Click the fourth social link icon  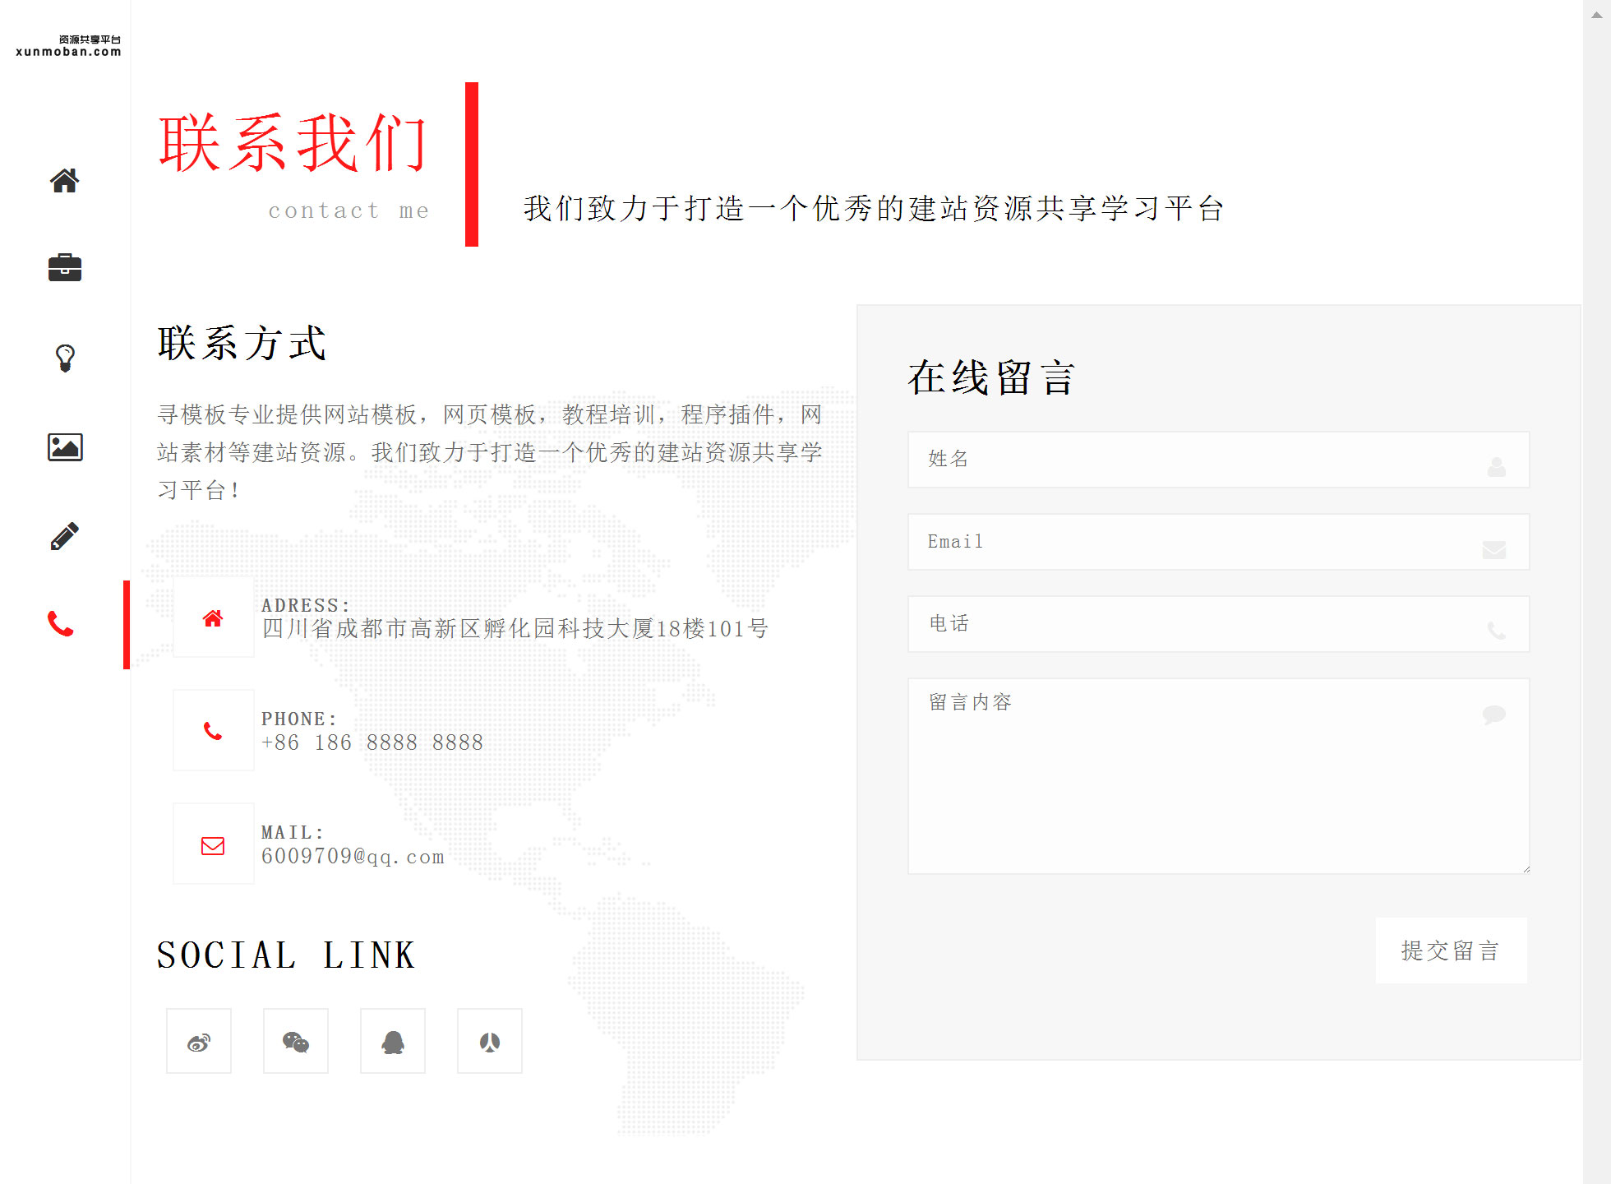490,1042
